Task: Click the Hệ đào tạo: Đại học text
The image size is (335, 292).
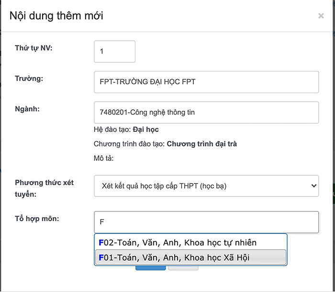Action: click(126, 129)
